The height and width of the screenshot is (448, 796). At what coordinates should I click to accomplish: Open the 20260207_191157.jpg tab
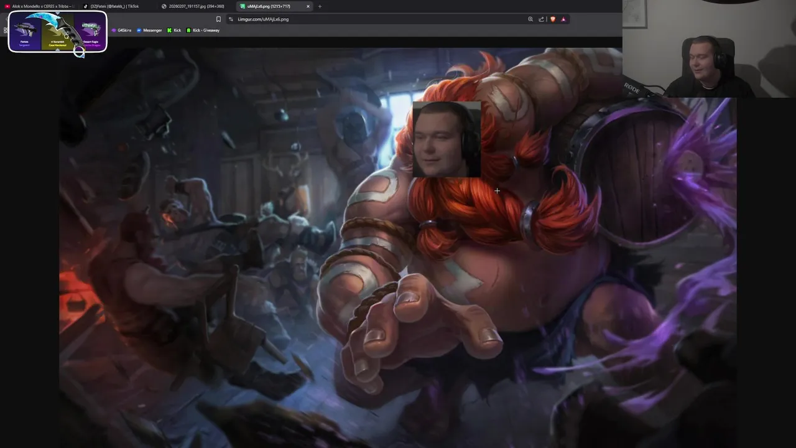(x=196, y=6)
